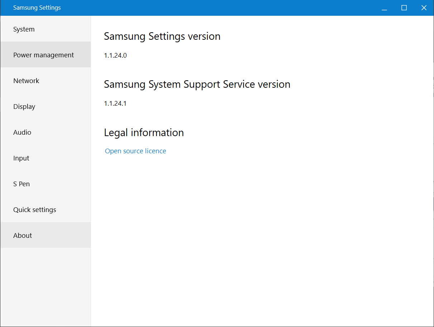Switch to the Audio settings page
Image resolution: width=434 pixels, height=327 pixels.
tap(45, 132)
